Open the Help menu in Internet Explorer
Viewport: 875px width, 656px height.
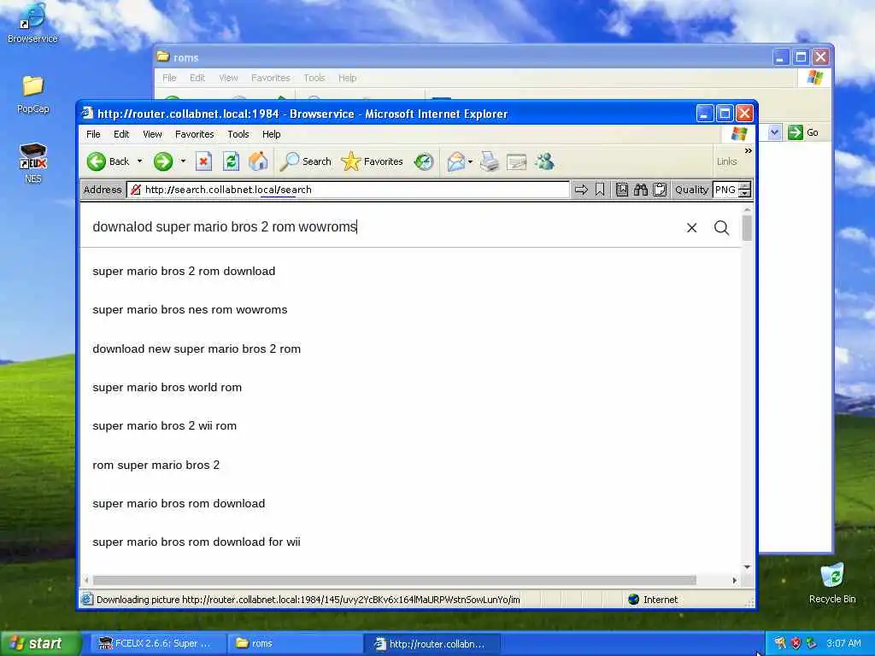coord(271,134)
